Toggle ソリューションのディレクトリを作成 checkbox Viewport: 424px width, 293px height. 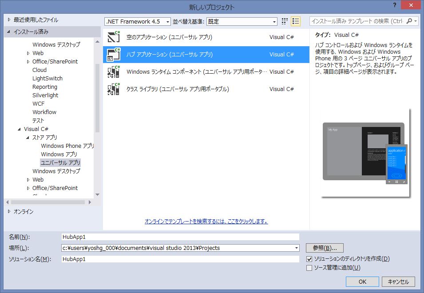tap(309, 259)
